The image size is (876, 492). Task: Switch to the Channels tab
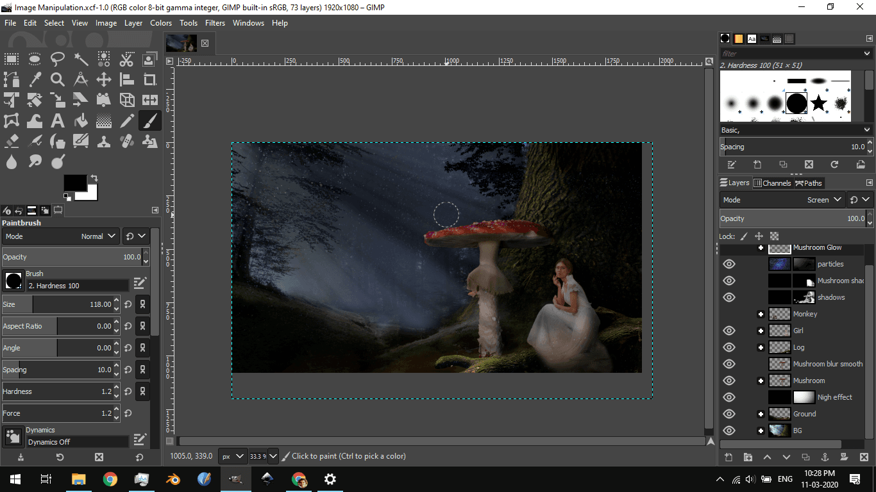(x=773, y=183)
